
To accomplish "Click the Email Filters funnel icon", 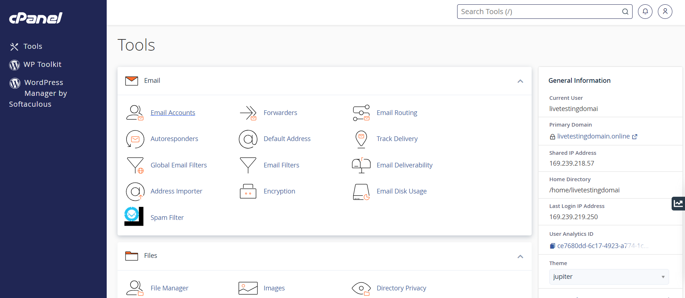I will [x=248, y=165].
